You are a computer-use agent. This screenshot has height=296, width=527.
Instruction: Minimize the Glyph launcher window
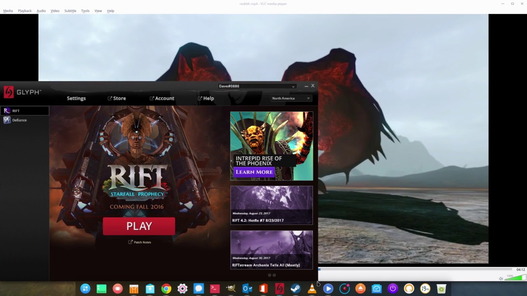[x=306, y=86]
